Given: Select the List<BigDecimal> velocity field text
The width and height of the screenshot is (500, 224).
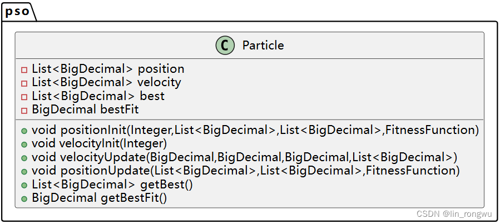Looking at the screenshot, I should (106, 82).
